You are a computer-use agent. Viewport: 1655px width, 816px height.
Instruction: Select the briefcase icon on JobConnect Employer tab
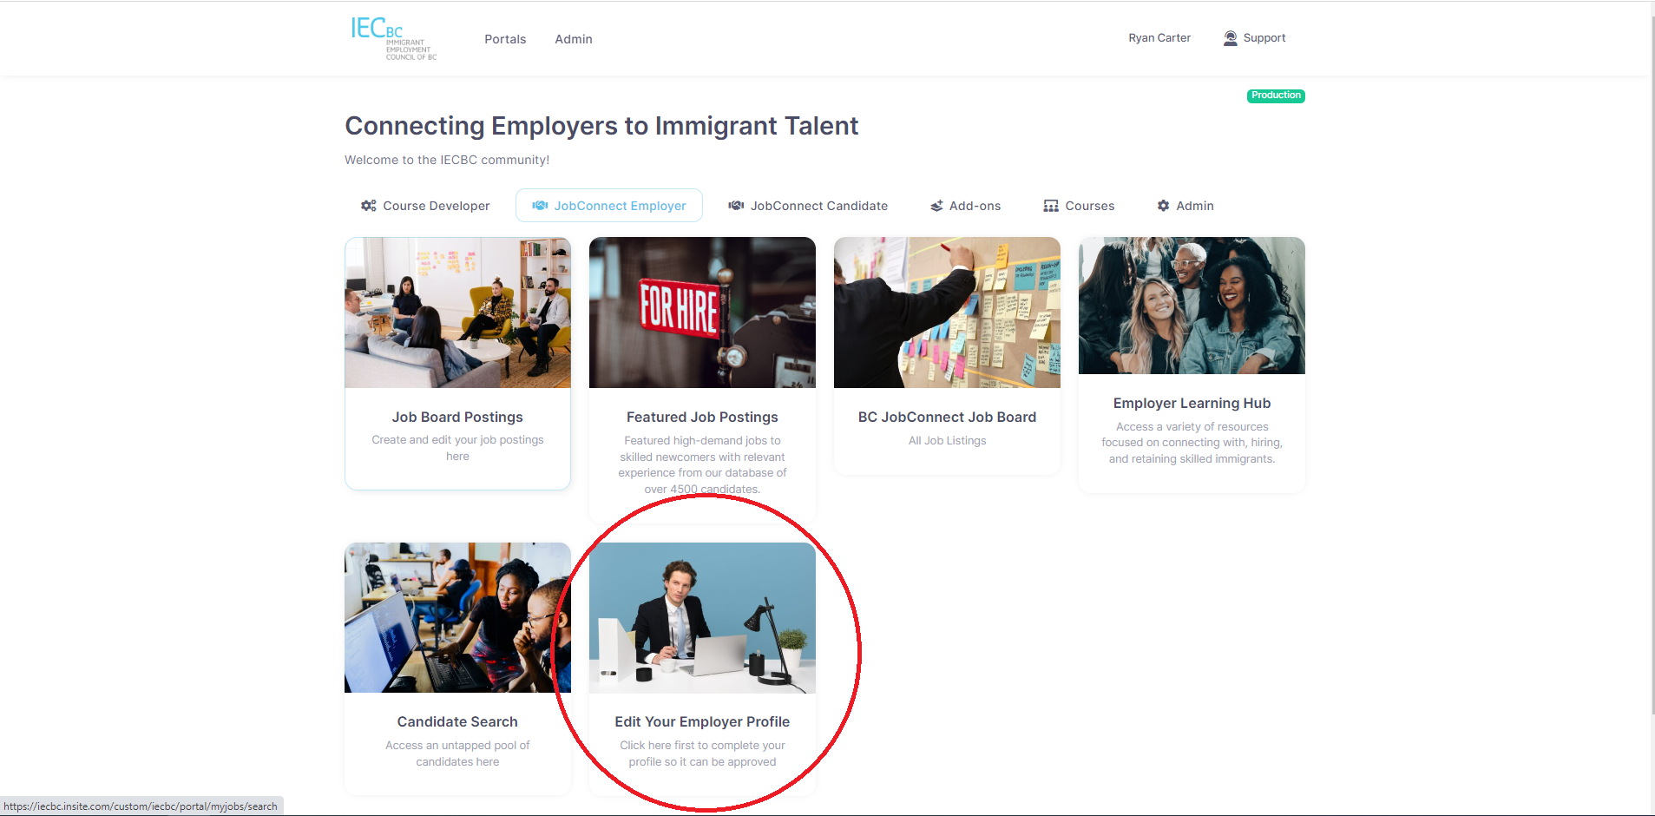(x=540, y=205)
